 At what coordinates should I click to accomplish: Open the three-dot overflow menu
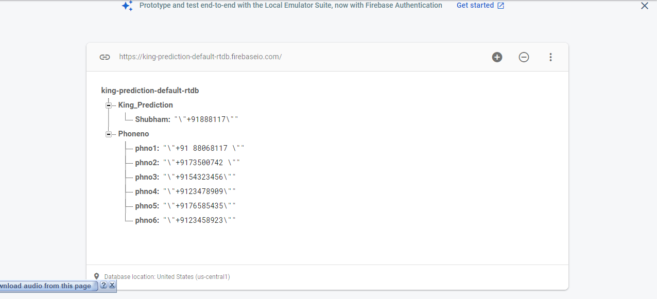(550, 57)
